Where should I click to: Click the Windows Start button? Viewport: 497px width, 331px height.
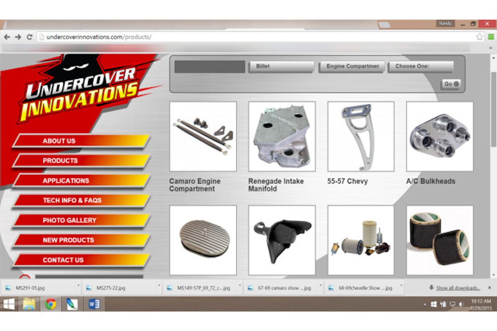[9, 304]
